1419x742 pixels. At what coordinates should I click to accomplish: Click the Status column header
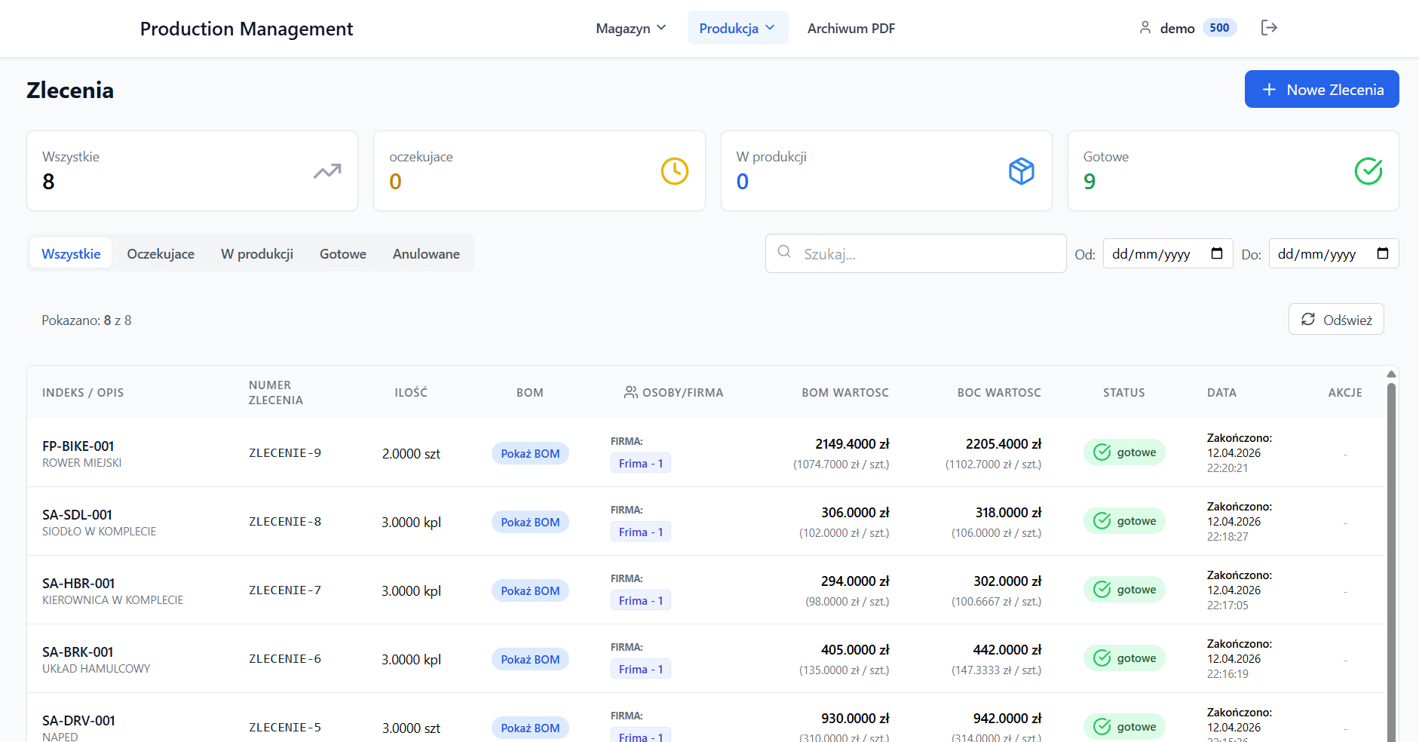[1123, 392]
